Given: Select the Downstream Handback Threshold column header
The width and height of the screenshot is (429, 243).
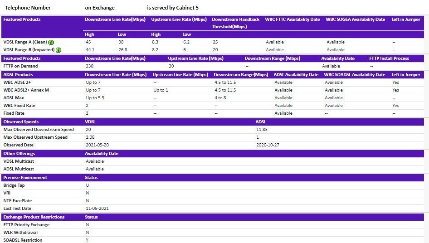Looking at the screenshot, I should (235, 23).
